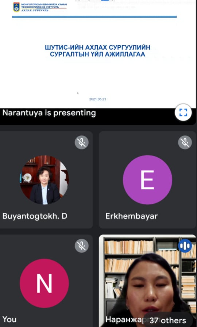197x327 pixels.
Task: Tap muted mic icon on Buyantogtokh tile
Action: [81, 142]
